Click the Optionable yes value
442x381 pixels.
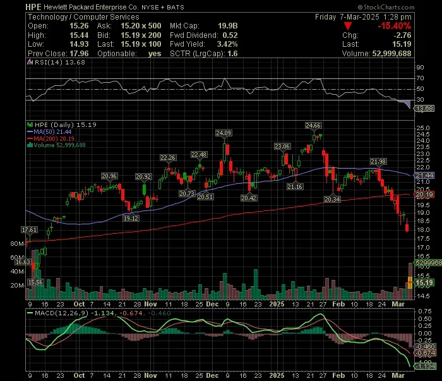155,54
